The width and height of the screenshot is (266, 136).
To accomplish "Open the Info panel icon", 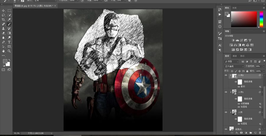I will 220,27.
